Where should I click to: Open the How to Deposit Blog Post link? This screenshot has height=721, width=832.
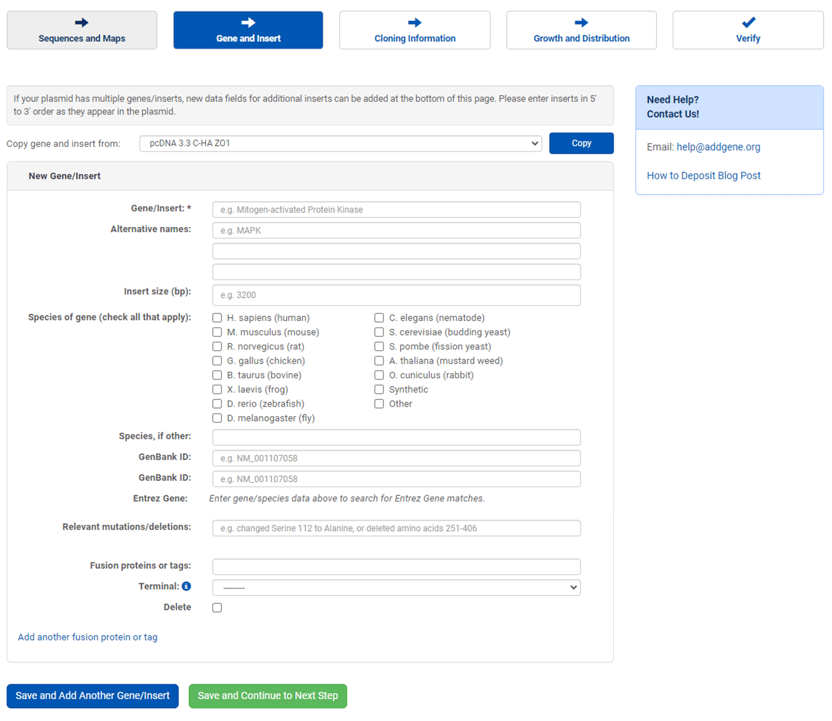(704, 175)
